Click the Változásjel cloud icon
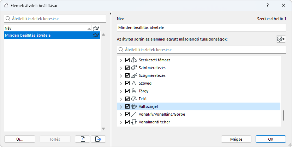 [134, 106]
